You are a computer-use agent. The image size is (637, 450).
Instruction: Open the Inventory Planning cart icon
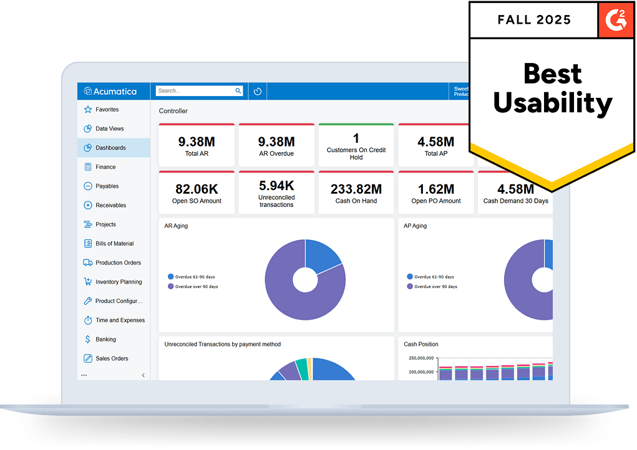pyautogui.click(x=88, y=282)
